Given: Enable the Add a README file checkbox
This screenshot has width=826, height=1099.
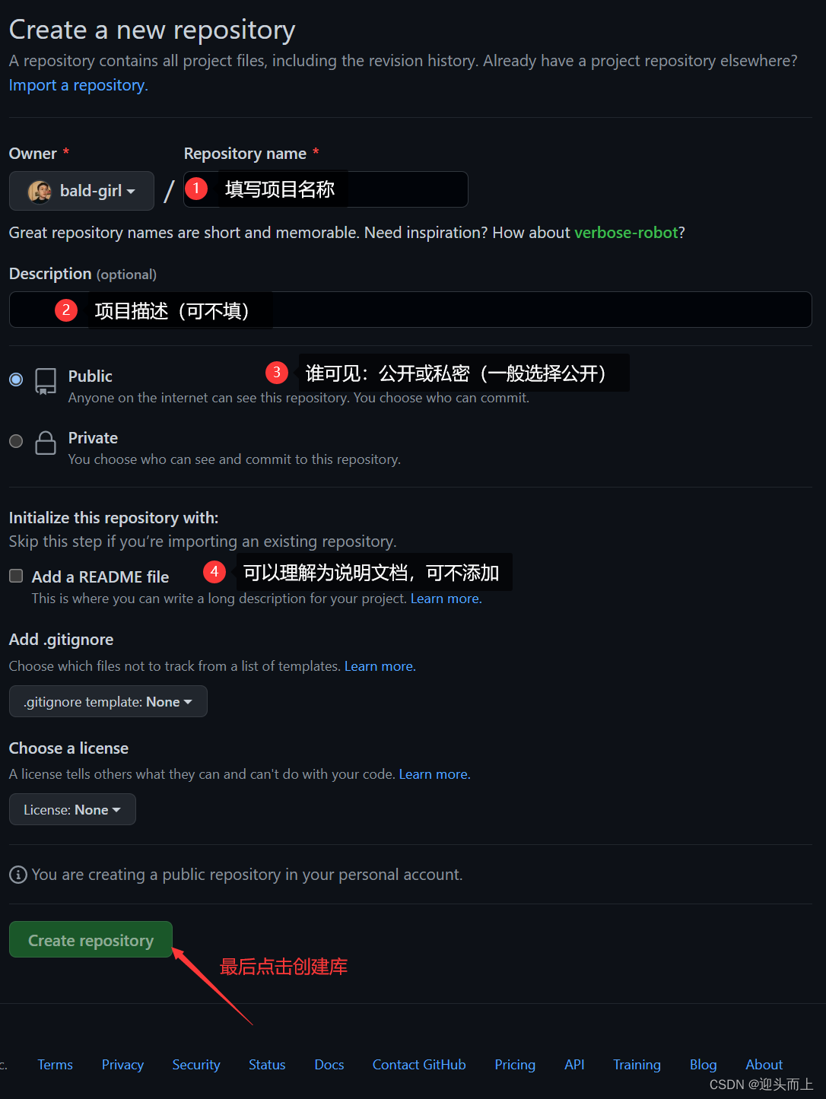Looking at the screenshot, I should point(16,576).
